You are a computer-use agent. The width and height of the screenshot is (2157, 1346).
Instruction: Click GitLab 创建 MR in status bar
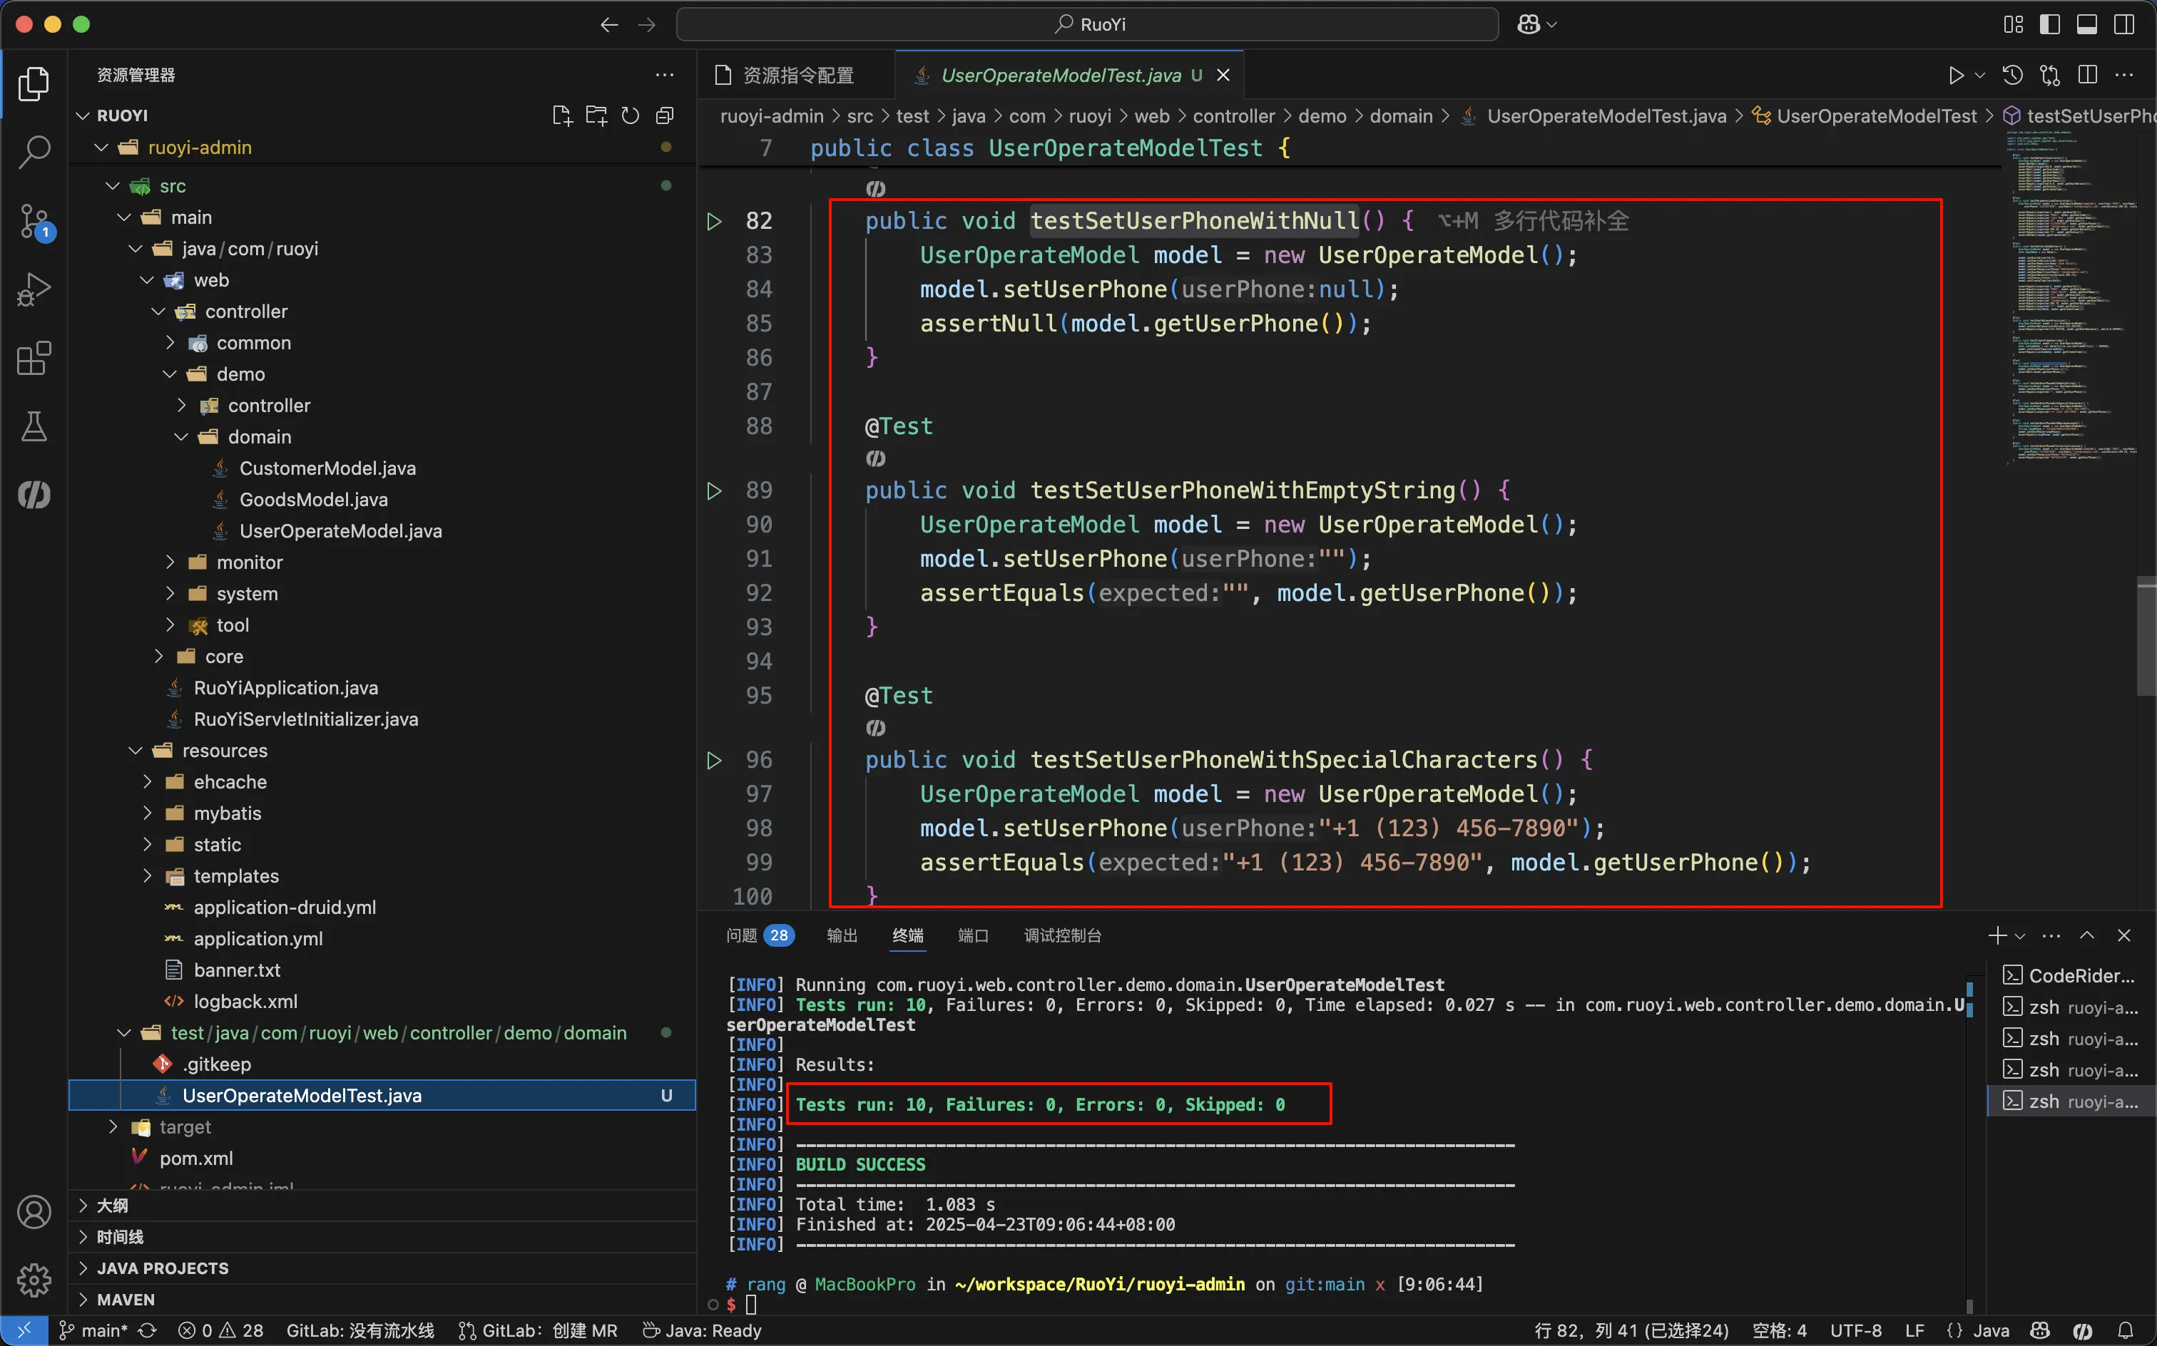[x=538, y=1330]
